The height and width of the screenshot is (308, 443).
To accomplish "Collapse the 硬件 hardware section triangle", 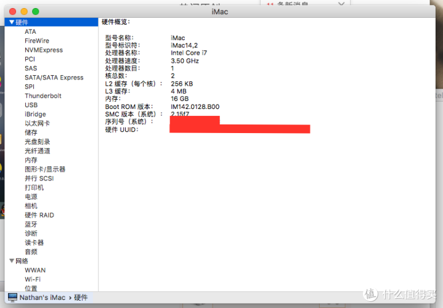I will [12, 22].
